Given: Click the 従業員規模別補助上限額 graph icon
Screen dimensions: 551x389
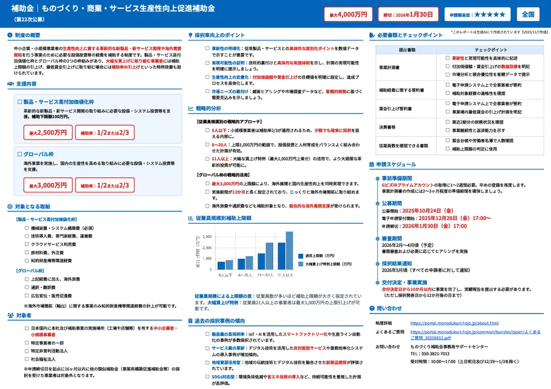Looking at the screenshot, I should (x=191, y=217).
